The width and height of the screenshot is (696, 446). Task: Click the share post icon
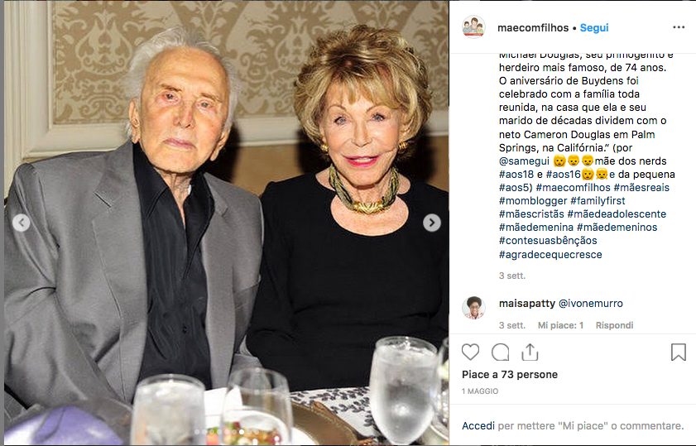click(x=530, y=352)
